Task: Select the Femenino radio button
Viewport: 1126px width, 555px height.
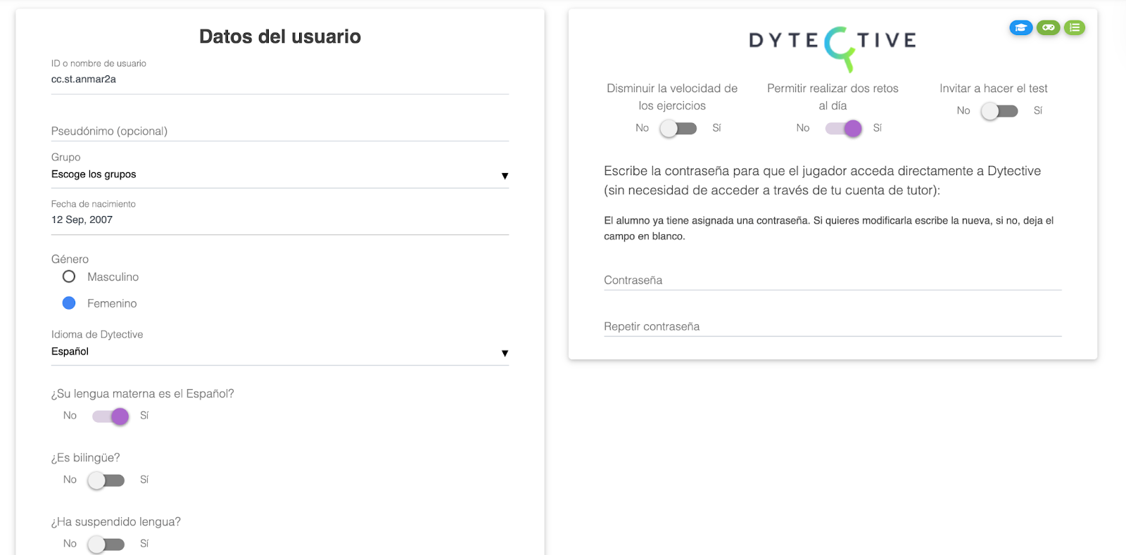Action: click(69, 303)
